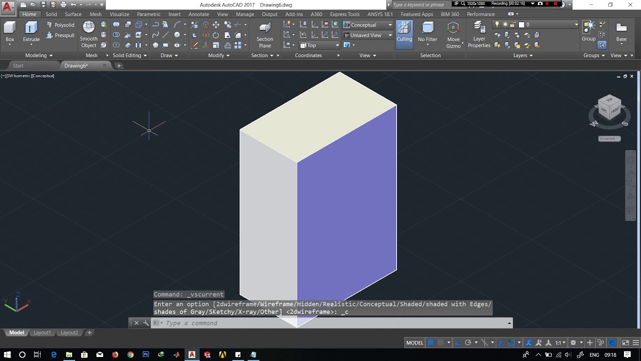The height and width of the screenshot is (361, 641).
Task: Click the Array tool in Modify panel
Action: pyautogui.click(x=238, y=45)
